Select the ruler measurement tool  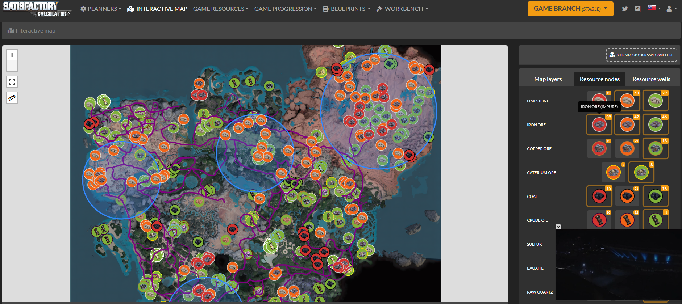[12, 98]
